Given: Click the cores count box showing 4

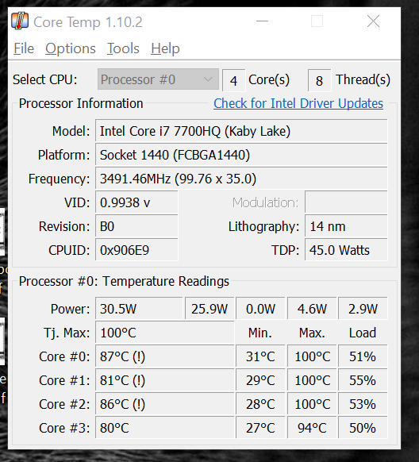Looking at the screenshot, I should (233, 80).
